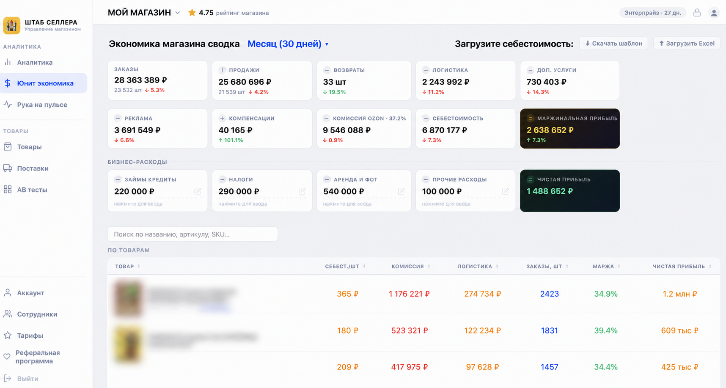The width and height of the screenshot is (726, 388).
Task: Click the 1 176 221 ₽ commission cell
Action: pyautogui.click(x=409, y=294)
